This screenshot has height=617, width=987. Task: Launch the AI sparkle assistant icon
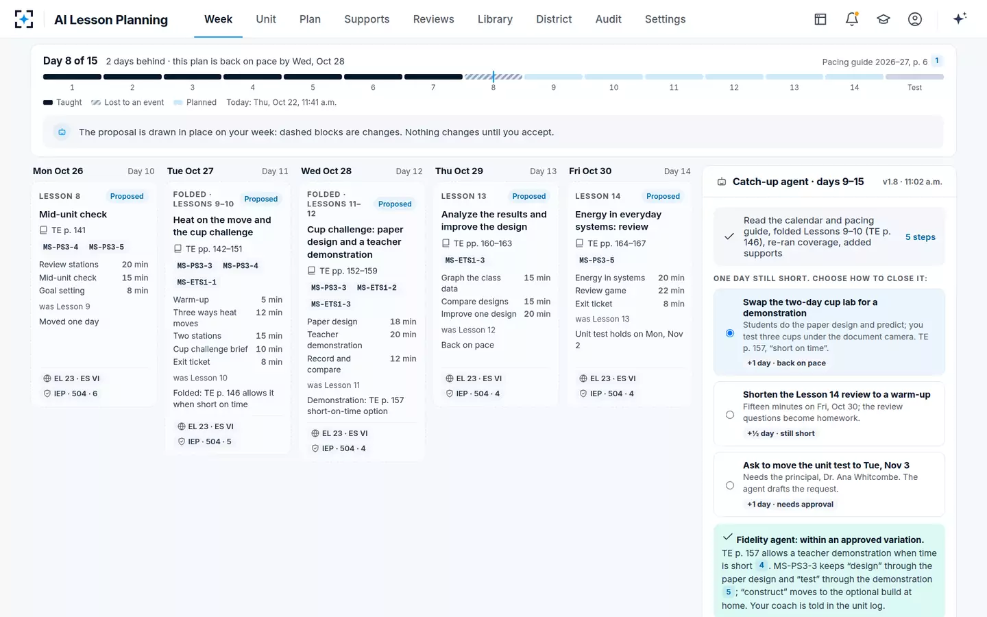(x=960, y=19)
